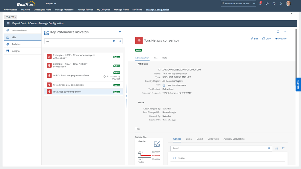Click the Edit button
The height and width of the screenshot is (169, 301).
coord(254,39)
